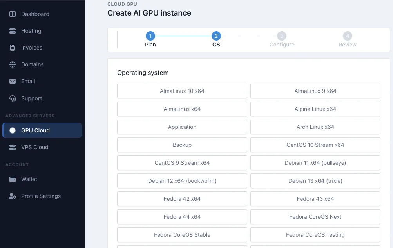Select step 2 OS circle
The width and height of the screenshot is (393, 248).
(216, 36)
